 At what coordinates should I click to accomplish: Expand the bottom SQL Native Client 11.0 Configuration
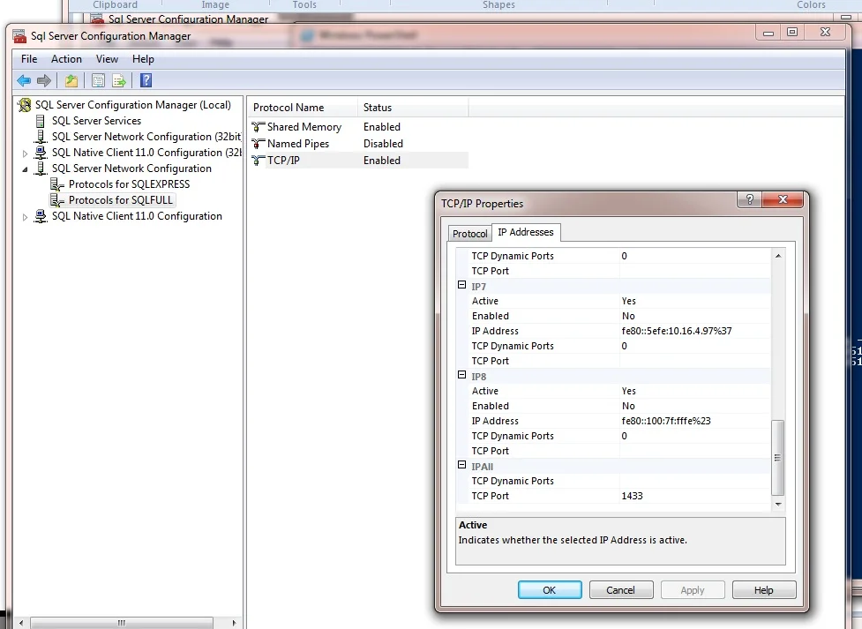point(25,217)
